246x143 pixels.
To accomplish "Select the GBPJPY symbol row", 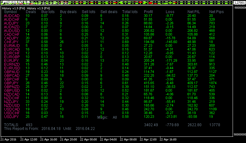I will [x=10, y=83].
